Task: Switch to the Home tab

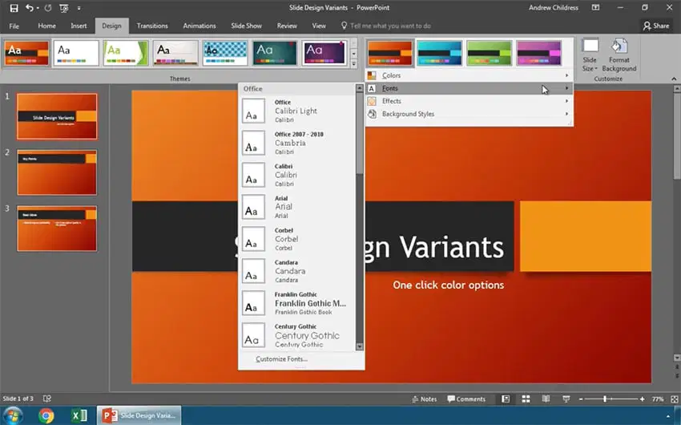Action: (47, 26)
